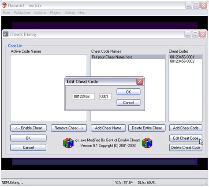
Task: Click the Cheats Dialog title bar icon
Action: [x=6, y=34]
